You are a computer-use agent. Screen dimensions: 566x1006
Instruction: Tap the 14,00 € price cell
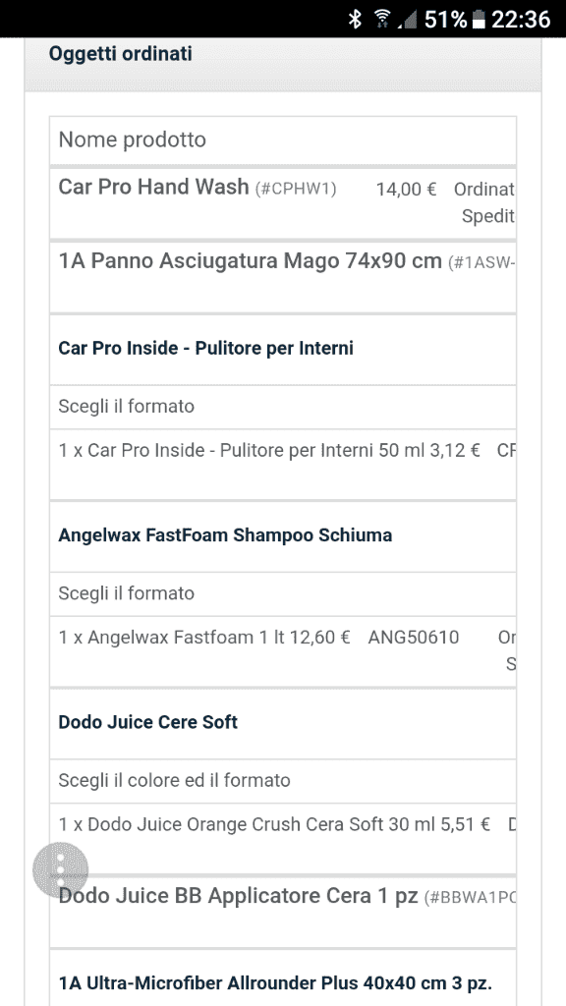coord(406,190)
